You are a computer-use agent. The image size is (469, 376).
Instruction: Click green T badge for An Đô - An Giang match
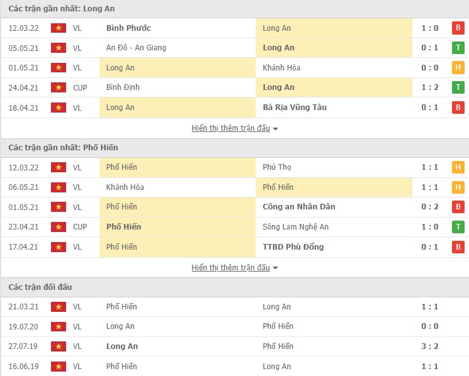[x=458, y=48]
